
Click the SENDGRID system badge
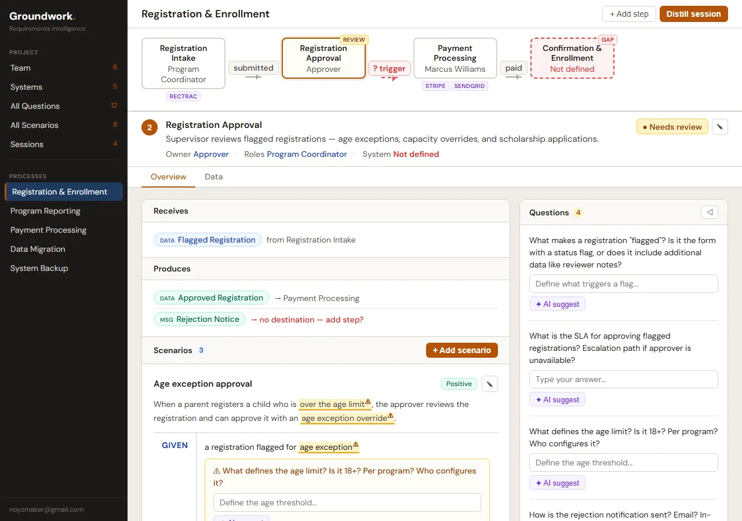coord(469,86)
